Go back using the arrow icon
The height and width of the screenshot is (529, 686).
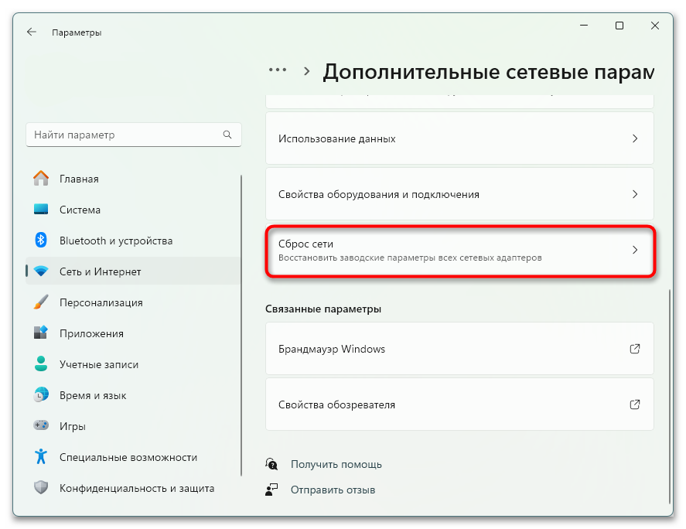click(x=31, y=32)
